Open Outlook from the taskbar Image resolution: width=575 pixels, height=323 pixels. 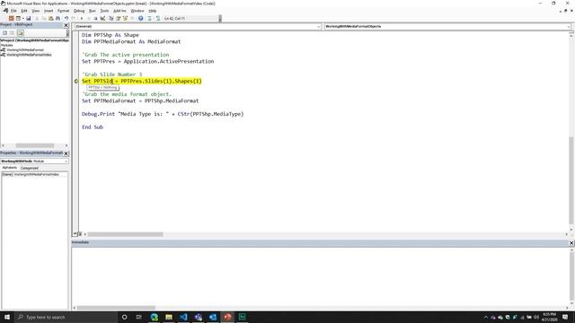[213, 317]
